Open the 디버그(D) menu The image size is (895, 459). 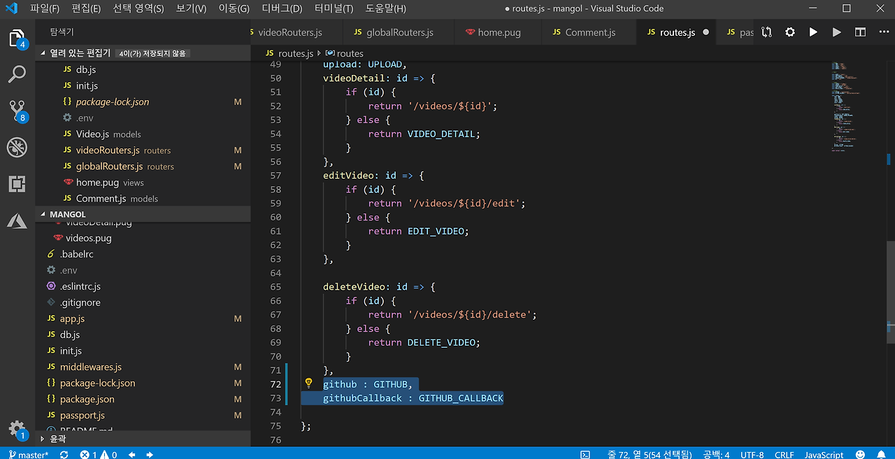pos(282,8)
